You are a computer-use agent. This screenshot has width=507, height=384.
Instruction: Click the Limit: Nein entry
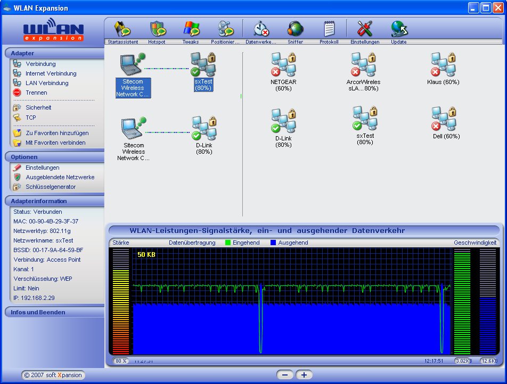(26, 288)
